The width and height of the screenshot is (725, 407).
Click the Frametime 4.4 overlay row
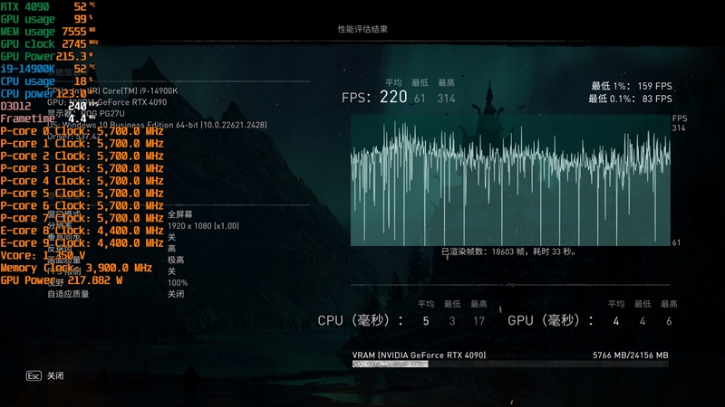click(x=48, y=118)
